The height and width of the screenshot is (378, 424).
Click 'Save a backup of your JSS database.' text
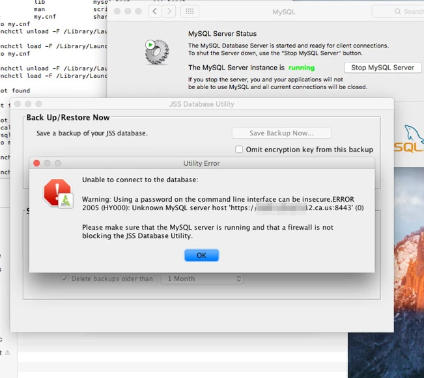[92, 133]
